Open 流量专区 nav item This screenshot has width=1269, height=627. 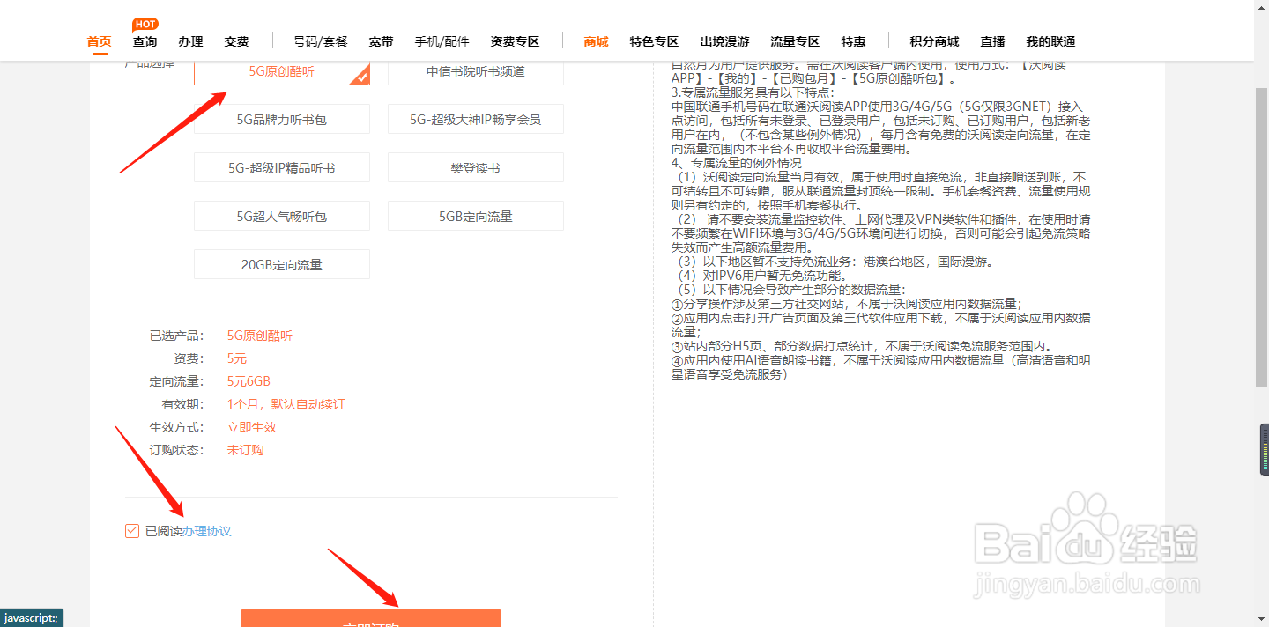pos(795,41)
